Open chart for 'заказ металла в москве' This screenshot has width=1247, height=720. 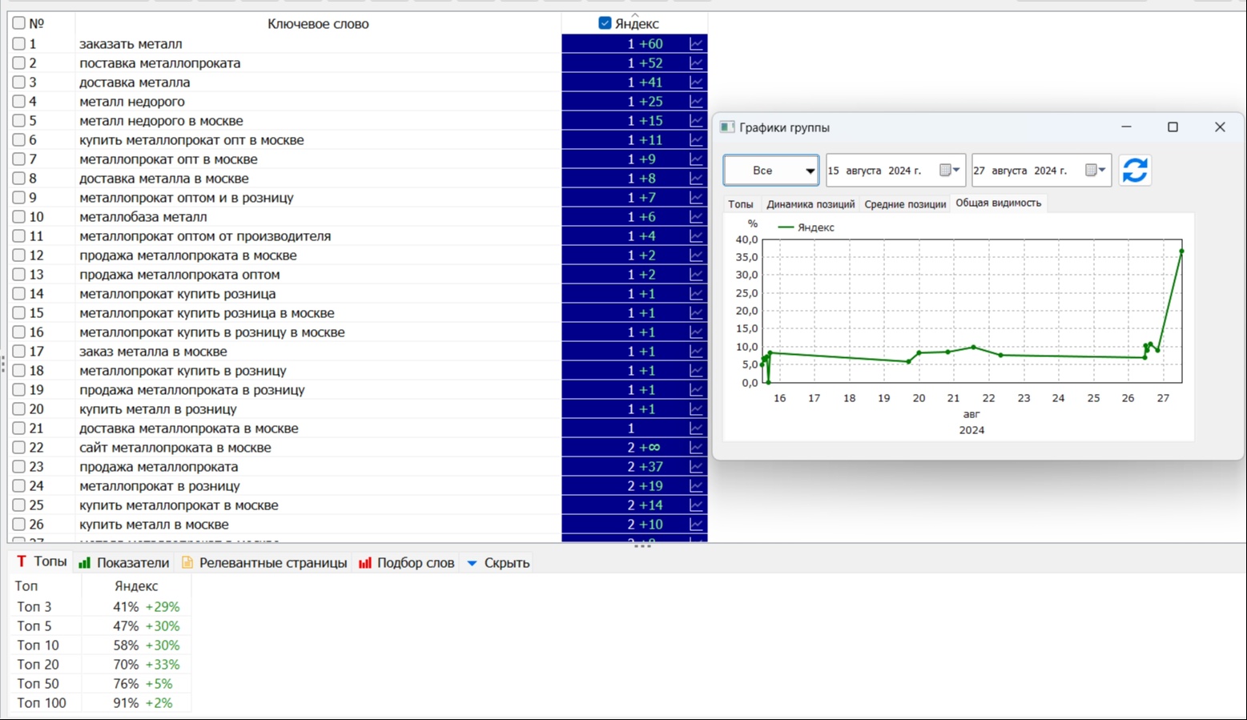696,352
